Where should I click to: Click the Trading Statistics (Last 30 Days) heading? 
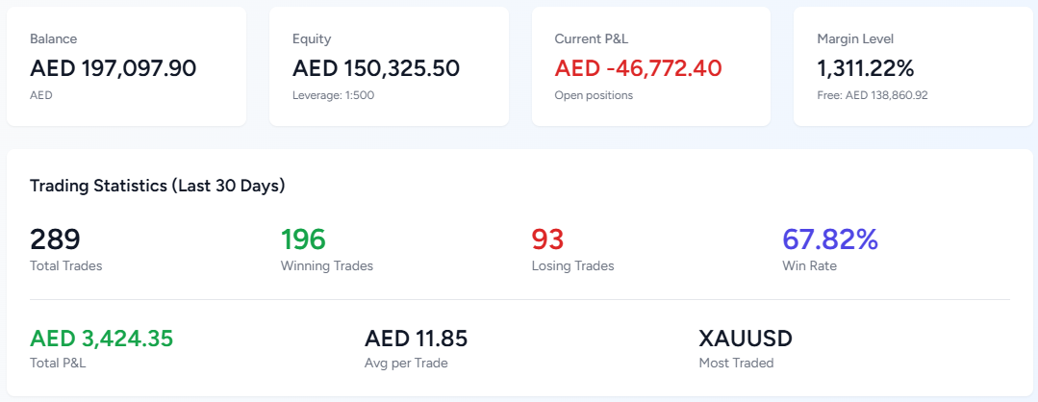click(x=157, y=186)
